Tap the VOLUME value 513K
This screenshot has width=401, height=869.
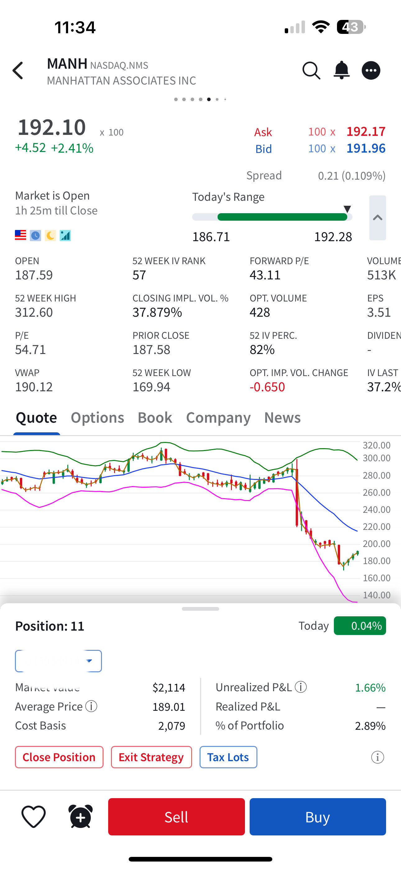(x=381, y=275)
